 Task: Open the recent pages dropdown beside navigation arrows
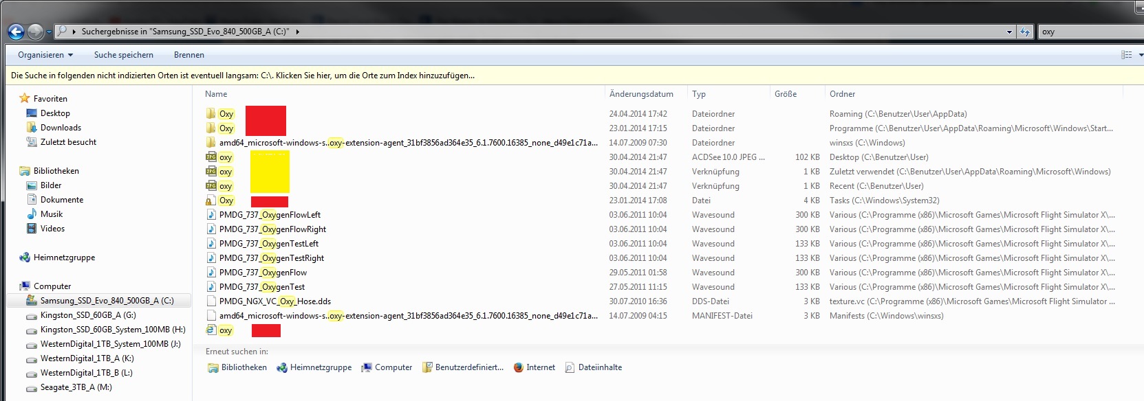click(49, 32)
